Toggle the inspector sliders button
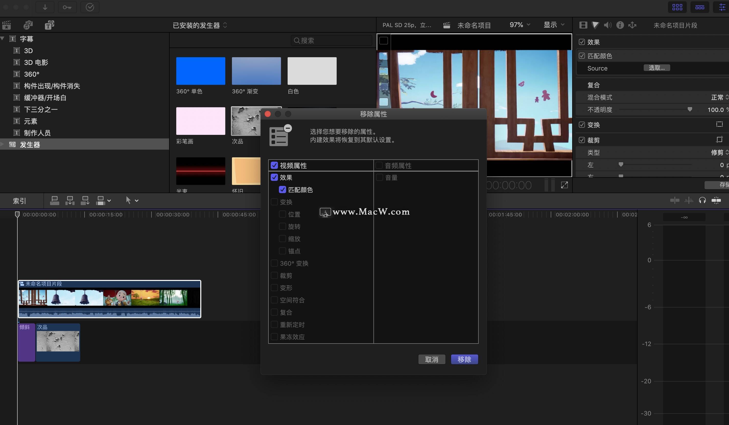 click(722, 7)
